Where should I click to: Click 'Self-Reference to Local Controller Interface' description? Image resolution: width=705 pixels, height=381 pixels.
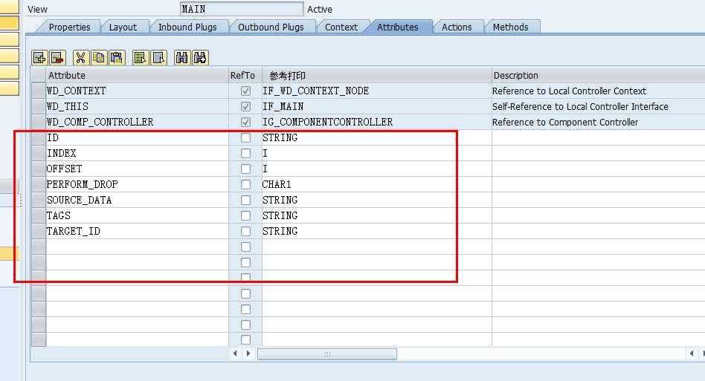[580, 106]
